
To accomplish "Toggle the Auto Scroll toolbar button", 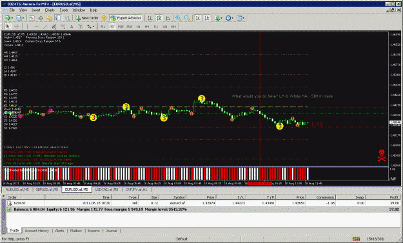I will [x=198, y=18].
